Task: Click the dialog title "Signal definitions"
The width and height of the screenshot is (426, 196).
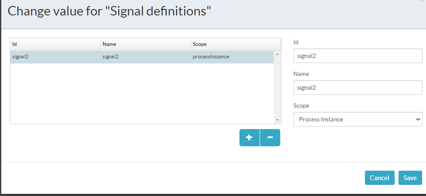Action: 110,11
